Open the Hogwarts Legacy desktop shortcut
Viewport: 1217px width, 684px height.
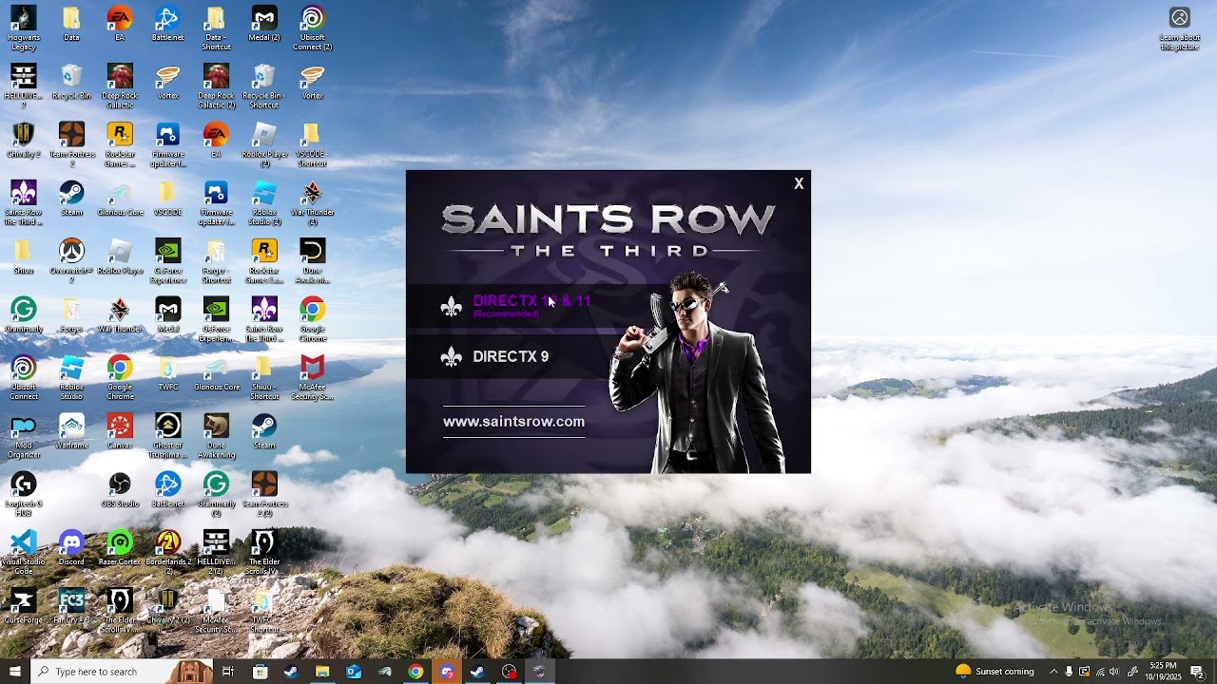24,28
